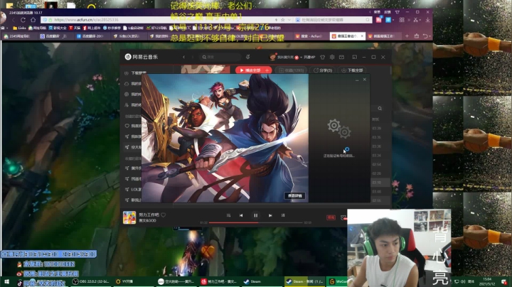Image resolution: width=512 pixels, height=287 pixels.
Task: Open lyrics icon right of next button
Action: pyautogui.click(x=283, y=215)
